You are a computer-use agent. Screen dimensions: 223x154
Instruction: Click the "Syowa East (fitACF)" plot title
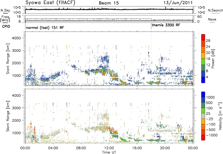[x=50, y=3]
